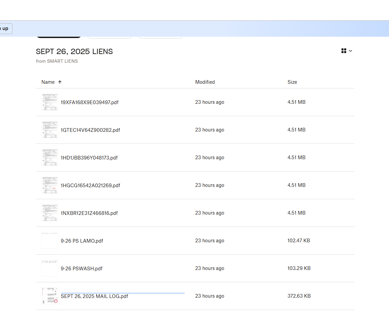Open file 9-26 PS LAMO.pdf
389x315 pixels.
tap(82, 241)
